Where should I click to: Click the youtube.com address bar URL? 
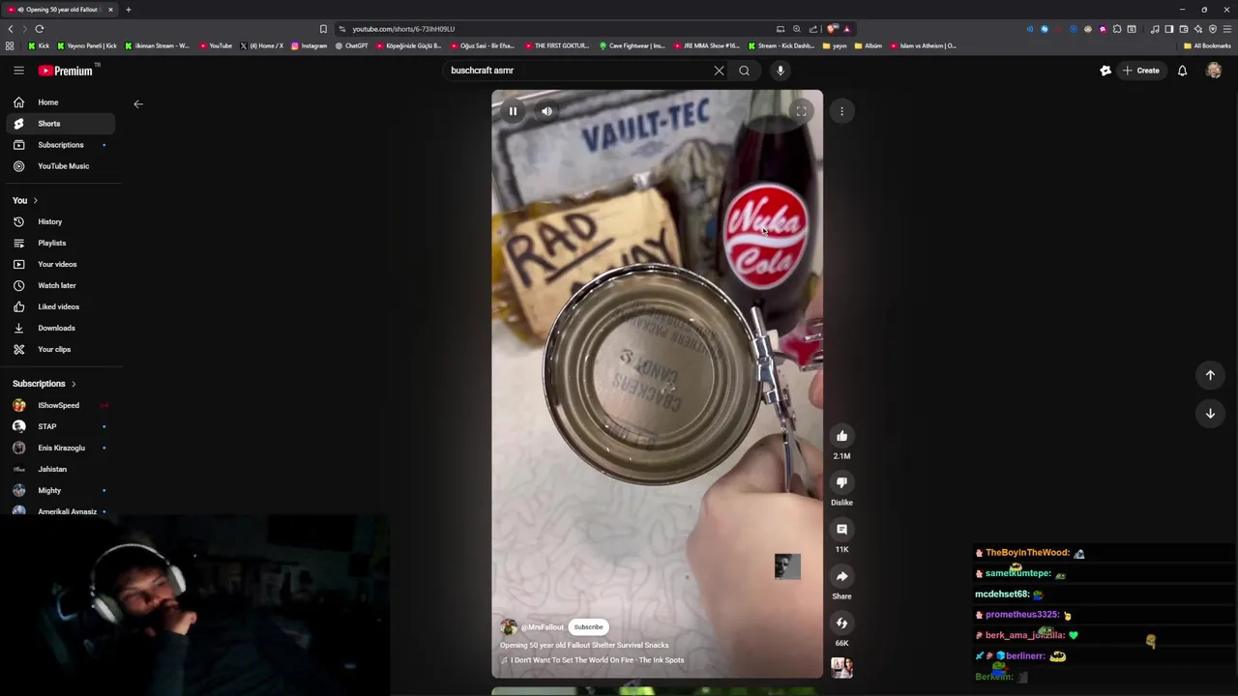[403, 29]
